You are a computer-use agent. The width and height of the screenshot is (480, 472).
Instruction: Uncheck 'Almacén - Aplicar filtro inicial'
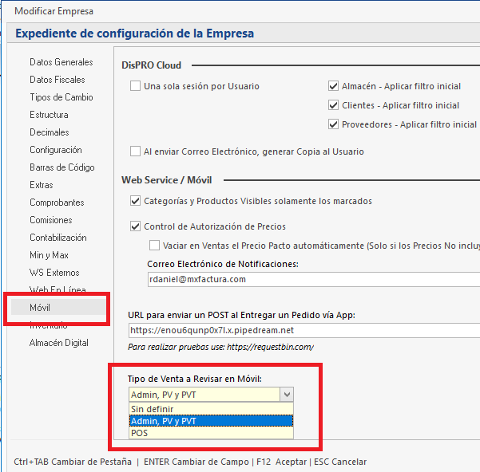point(334,86)
